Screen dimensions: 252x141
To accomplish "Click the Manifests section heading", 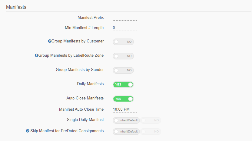I will 16,7.
